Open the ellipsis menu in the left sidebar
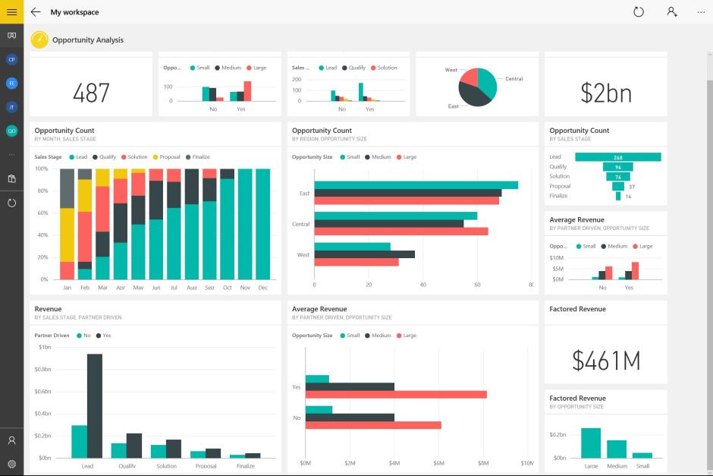713x476 pixels. [x=11, y=156]
